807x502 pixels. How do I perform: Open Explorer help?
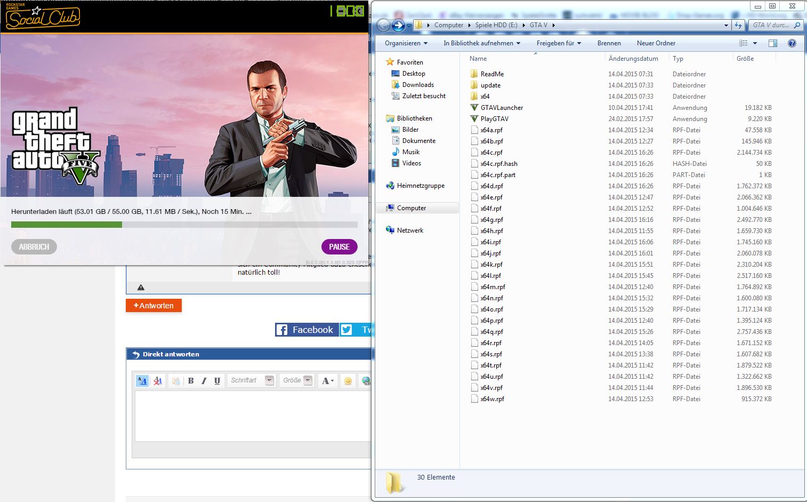(x=792, y=43)
